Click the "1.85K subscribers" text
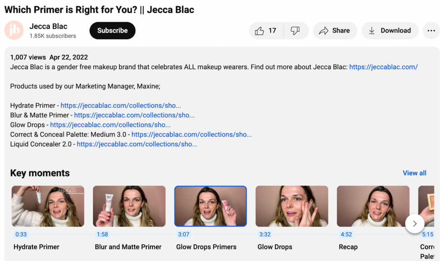The height and width of the screenshot is (261, 441). 53,36
